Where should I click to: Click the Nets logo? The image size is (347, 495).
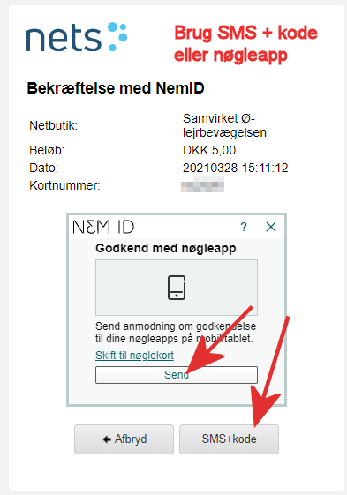click(77, 37)
